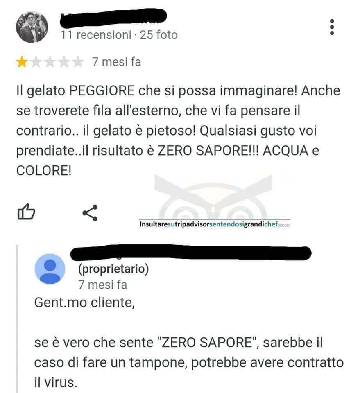Open the three-dot review options menu
Image resolution: width=360 pixels, height=393 pixels.
(x=332, y=27)
